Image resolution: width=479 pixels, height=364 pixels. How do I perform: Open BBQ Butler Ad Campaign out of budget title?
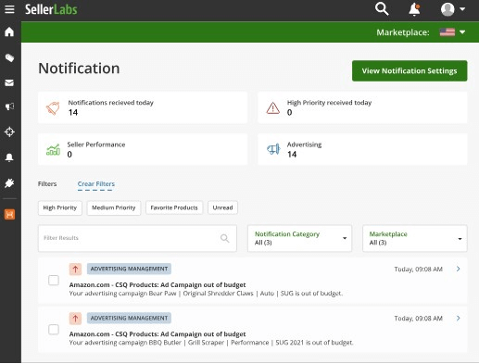tap(158, 334)
